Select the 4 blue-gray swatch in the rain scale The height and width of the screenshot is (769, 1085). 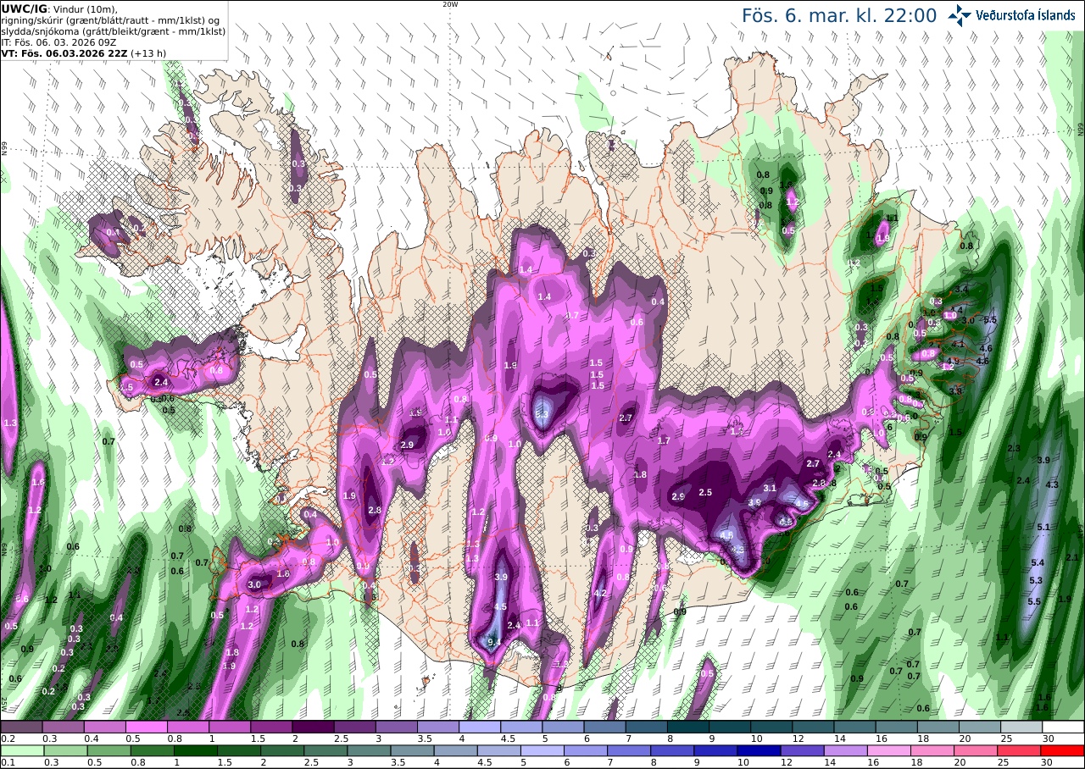point(456,750)
